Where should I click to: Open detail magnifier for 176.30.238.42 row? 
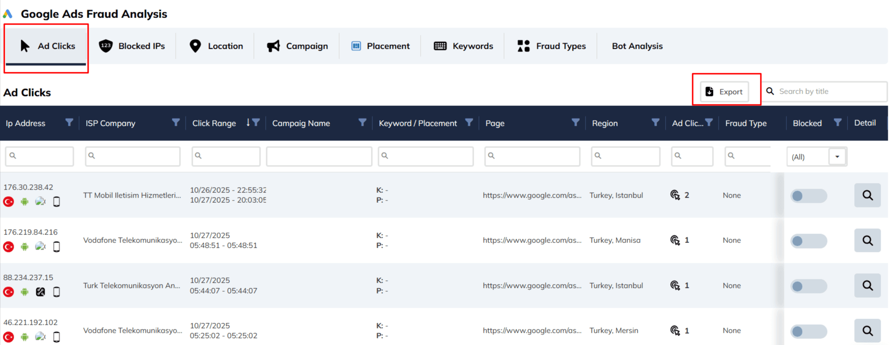867,195
